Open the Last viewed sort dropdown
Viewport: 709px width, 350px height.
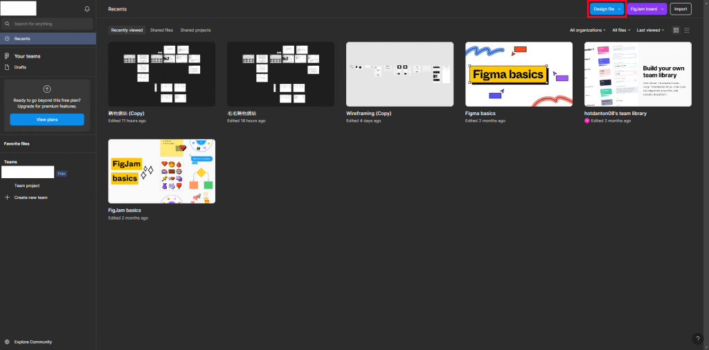(x=650, y=30)
